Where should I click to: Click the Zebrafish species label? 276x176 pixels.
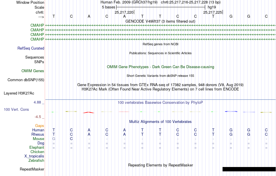pyautogui.click(x=36, y=161)
